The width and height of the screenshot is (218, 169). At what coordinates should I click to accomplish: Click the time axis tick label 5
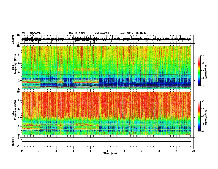tap(108, 151)
